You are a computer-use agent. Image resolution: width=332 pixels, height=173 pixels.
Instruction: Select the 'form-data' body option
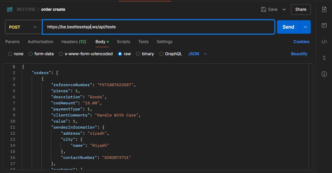tap(31, 54)
